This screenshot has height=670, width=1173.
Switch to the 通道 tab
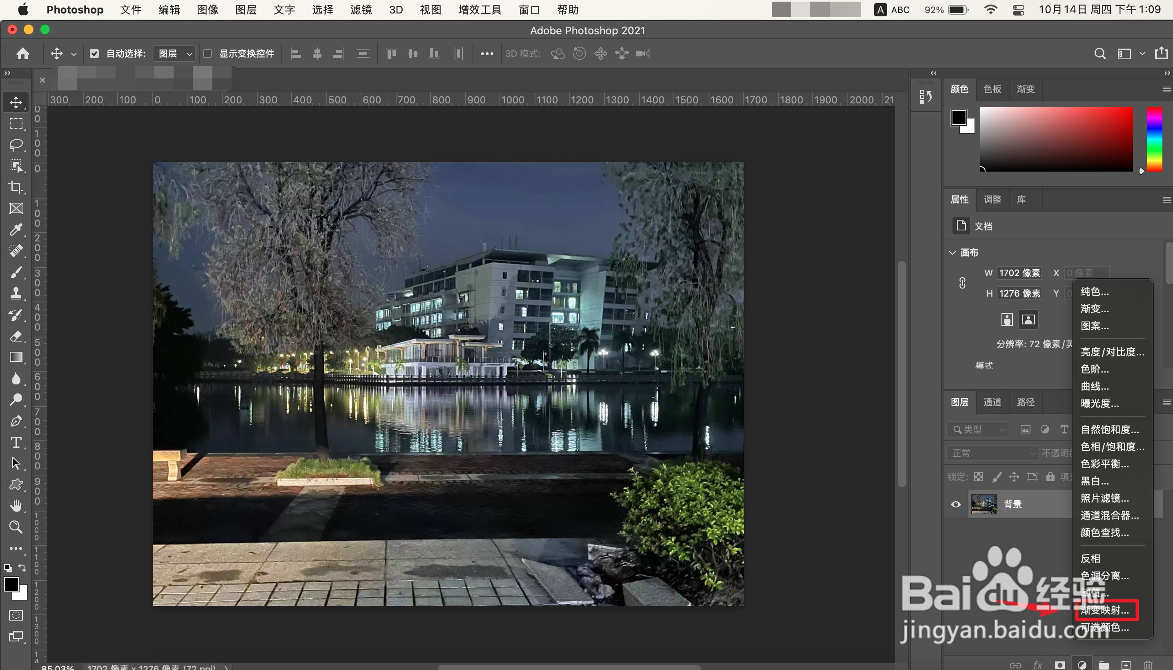point(992,402)
